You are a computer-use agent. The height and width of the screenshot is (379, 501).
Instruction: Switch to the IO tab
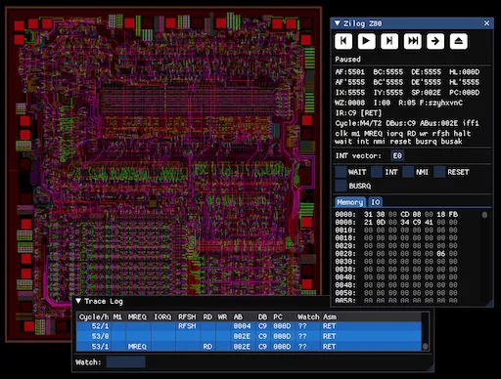pos(376,202)
